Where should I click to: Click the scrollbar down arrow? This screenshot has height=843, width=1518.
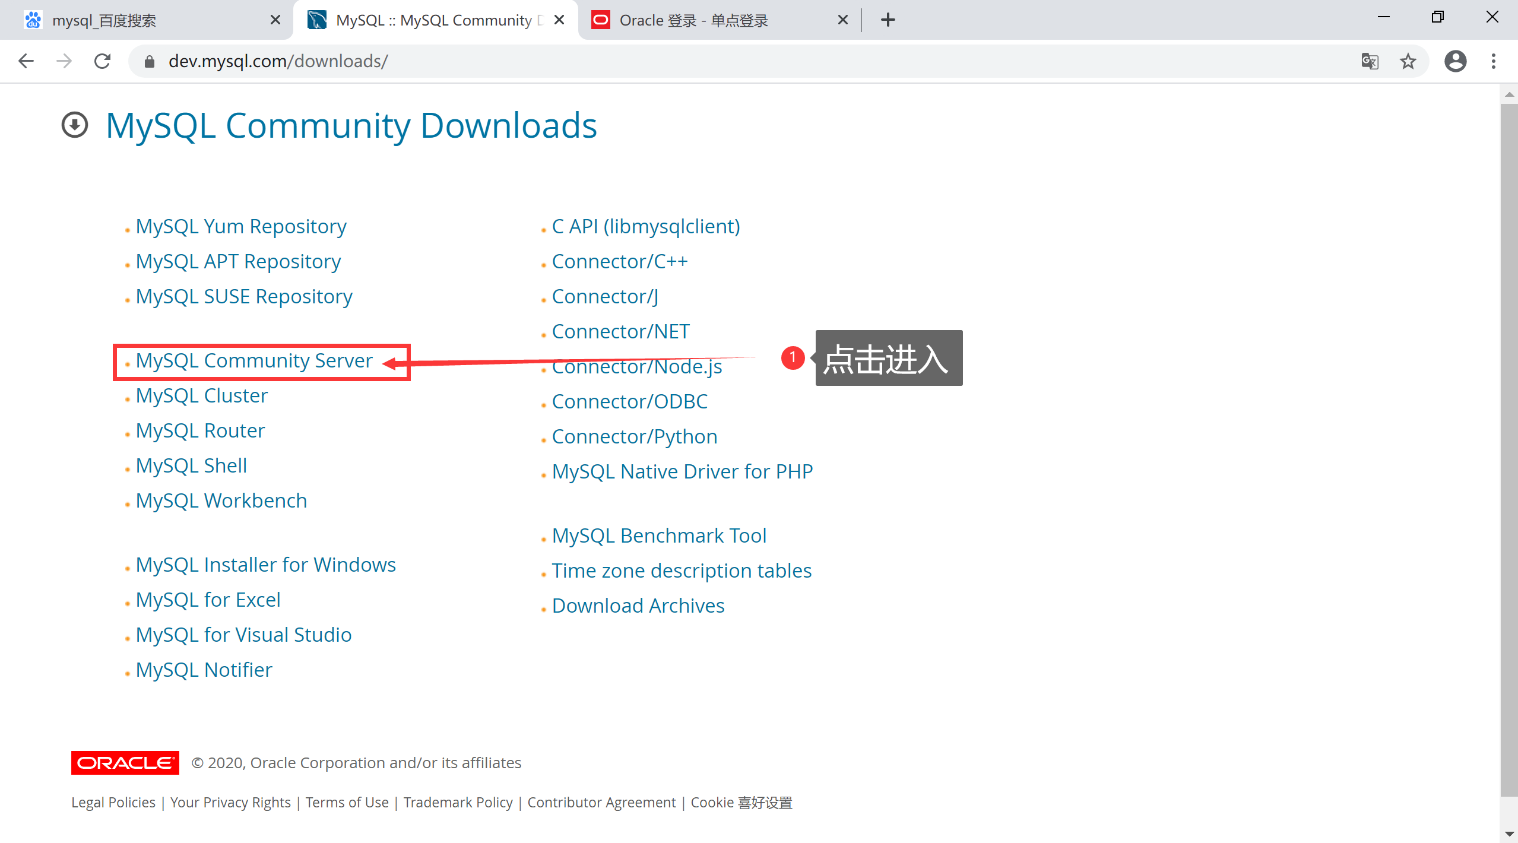pos(1509,834)
